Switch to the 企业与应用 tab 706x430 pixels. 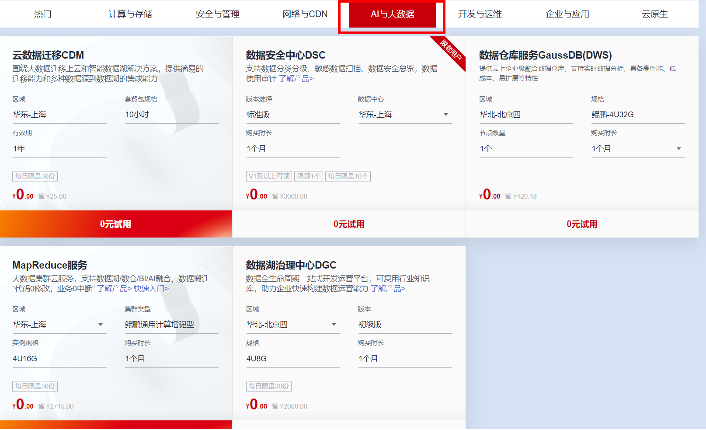click(x=567, y=14)
